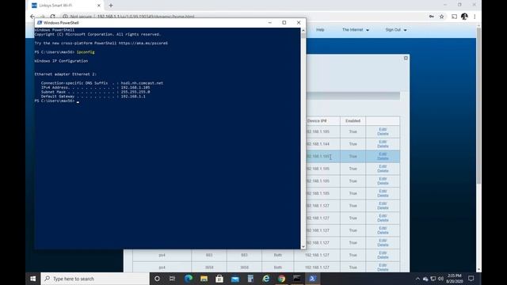507x285 pixels.
Task: Switch to Google Chrome on the taskbar
Action: point(282,279)
